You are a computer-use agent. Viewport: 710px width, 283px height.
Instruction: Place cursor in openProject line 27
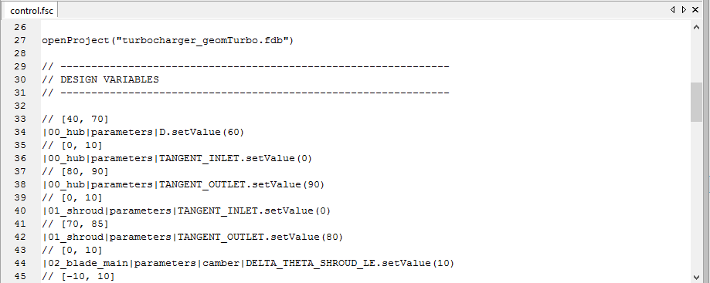coord(168,40)
